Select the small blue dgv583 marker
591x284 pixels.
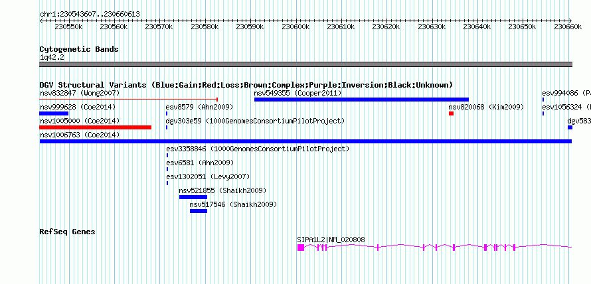570,127
